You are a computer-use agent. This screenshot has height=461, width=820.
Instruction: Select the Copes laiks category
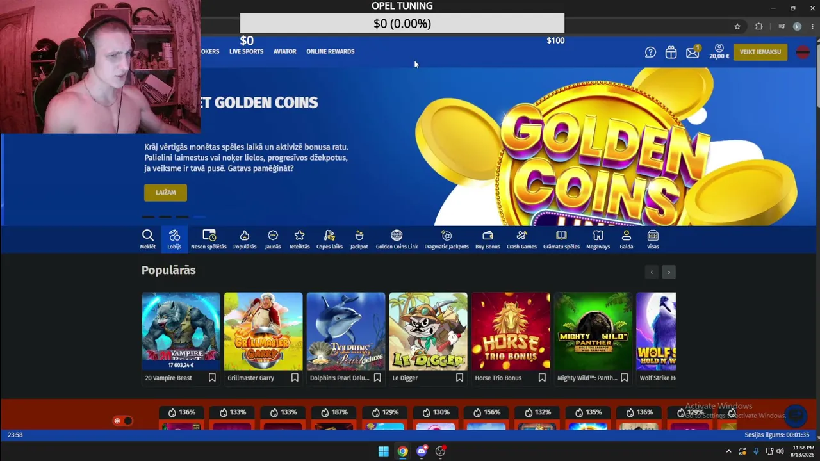pos(329,239)
